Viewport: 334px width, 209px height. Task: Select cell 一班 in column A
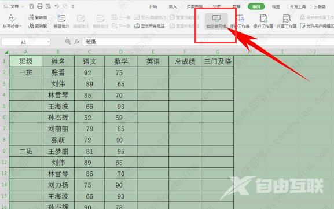(26, 72)
